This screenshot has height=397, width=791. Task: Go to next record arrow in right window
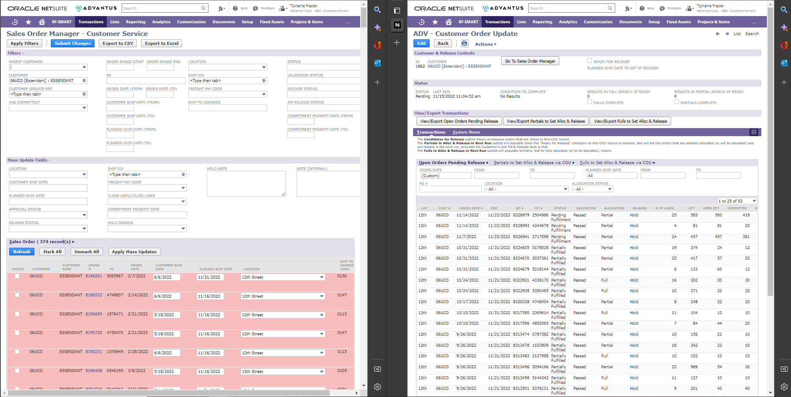pos(727,34)
